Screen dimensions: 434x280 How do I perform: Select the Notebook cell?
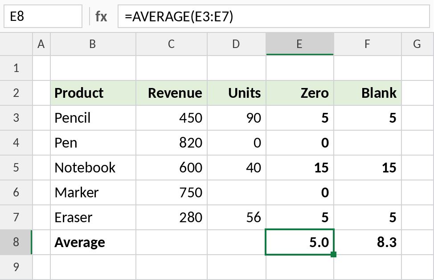click(93, 168)
